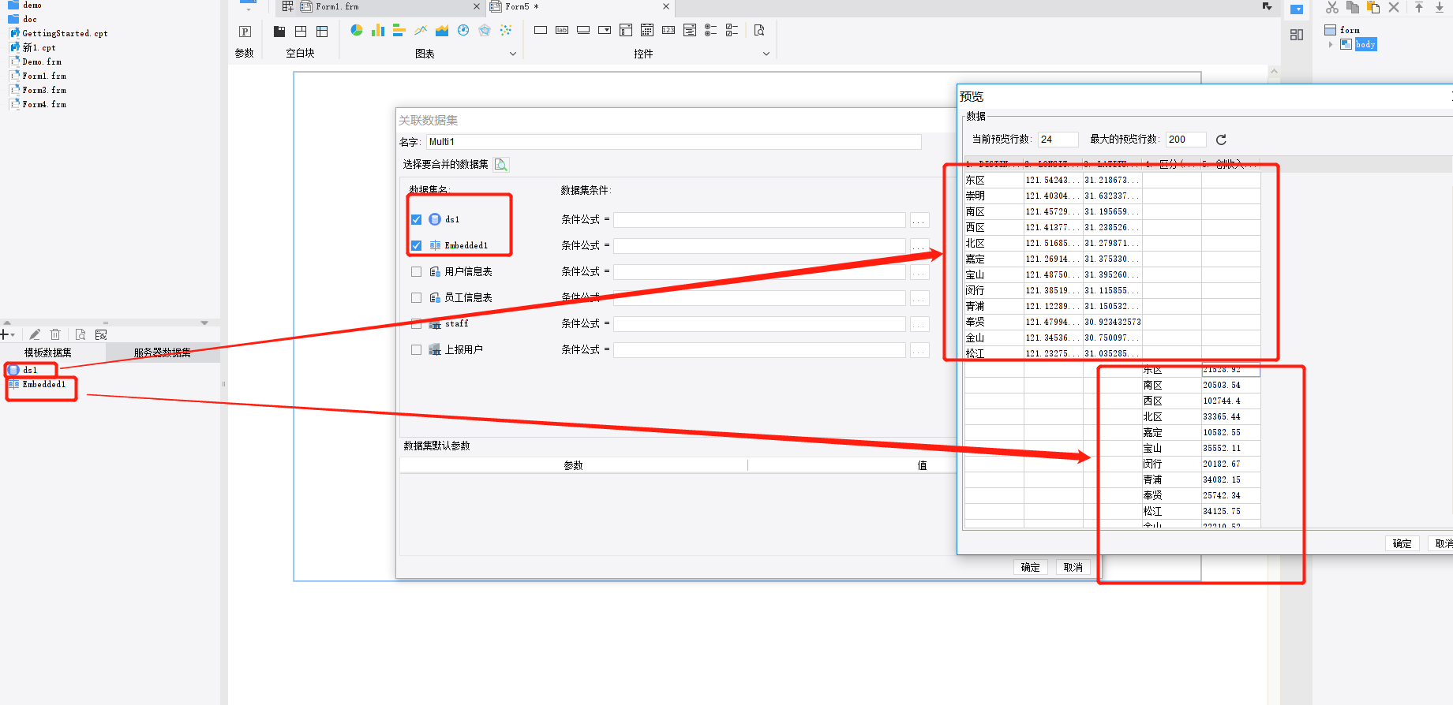Insert an area chart

click(442, 30)
